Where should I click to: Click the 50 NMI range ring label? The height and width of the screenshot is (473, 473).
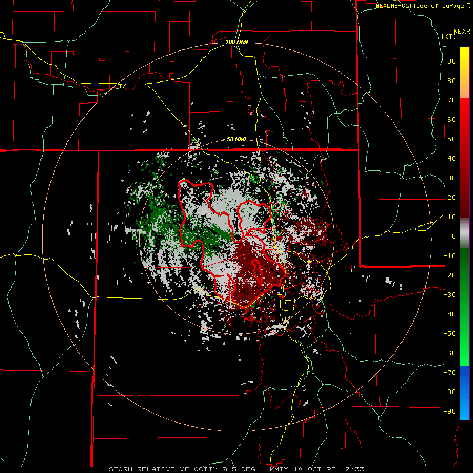(236, 139)
